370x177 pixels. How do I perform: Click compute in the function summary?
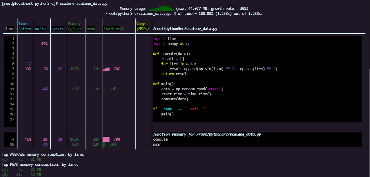(160, 139)
